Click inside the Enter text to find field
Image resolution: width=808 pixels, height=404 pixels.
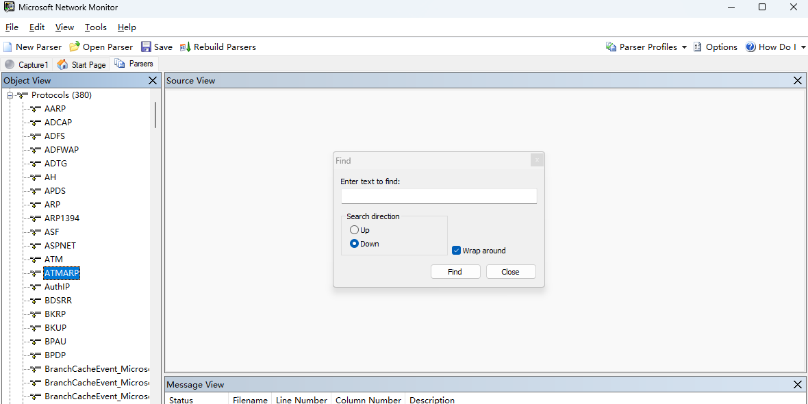(x=438, y=196)
